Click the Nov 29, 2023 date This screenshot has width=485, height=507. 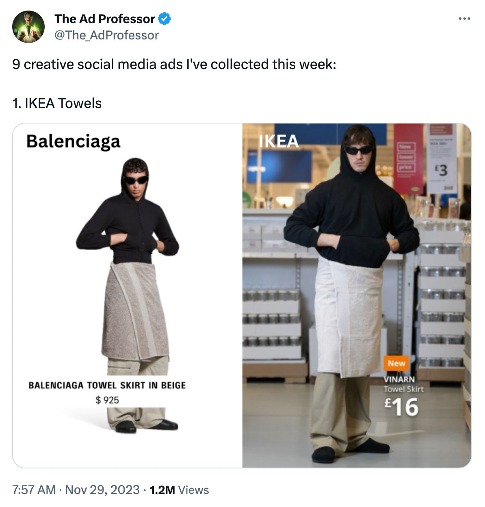[x=102, y=490]
